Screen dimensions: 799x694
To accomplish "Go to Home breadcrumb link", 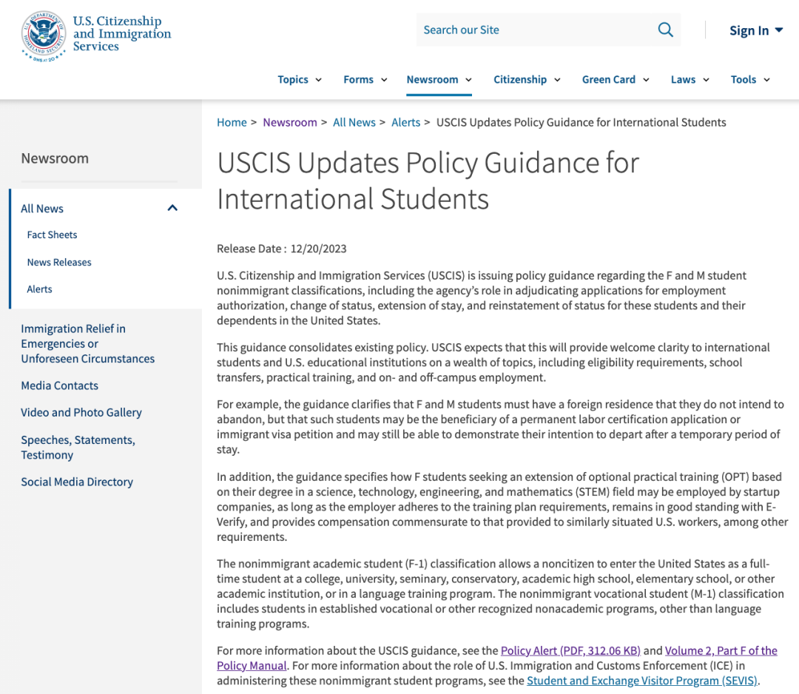I will [232, 122].
